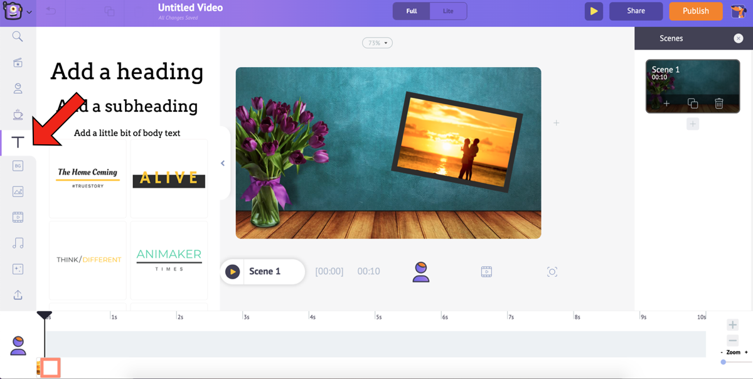Open the Upload icon in sidebar
753x379 pixels.
pos(18,295)
